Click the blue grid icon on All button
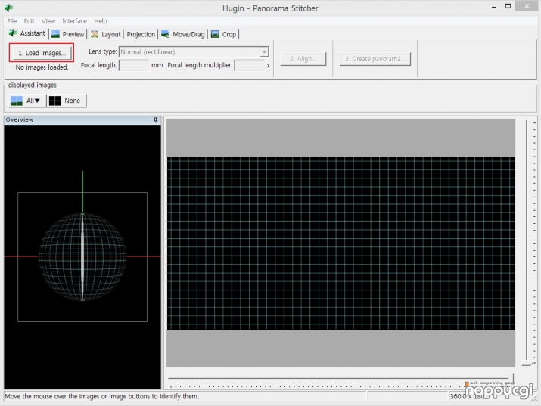The width and height of the screenshot is (541, 406). coord(17,101)
